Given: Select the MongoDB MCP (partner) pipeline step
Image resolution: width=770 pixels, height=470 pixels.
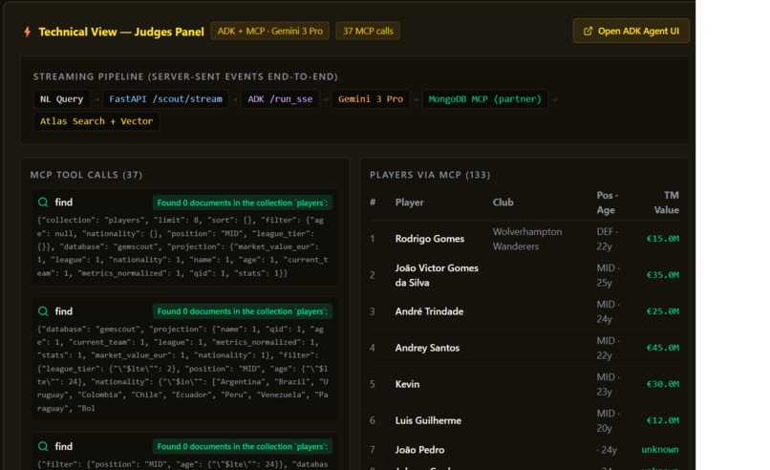Looking at the screenshot, I should click(484, 99).
